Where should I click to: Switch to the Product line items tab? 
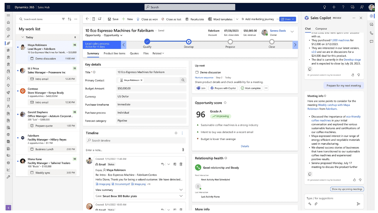(x=114, y=53)
